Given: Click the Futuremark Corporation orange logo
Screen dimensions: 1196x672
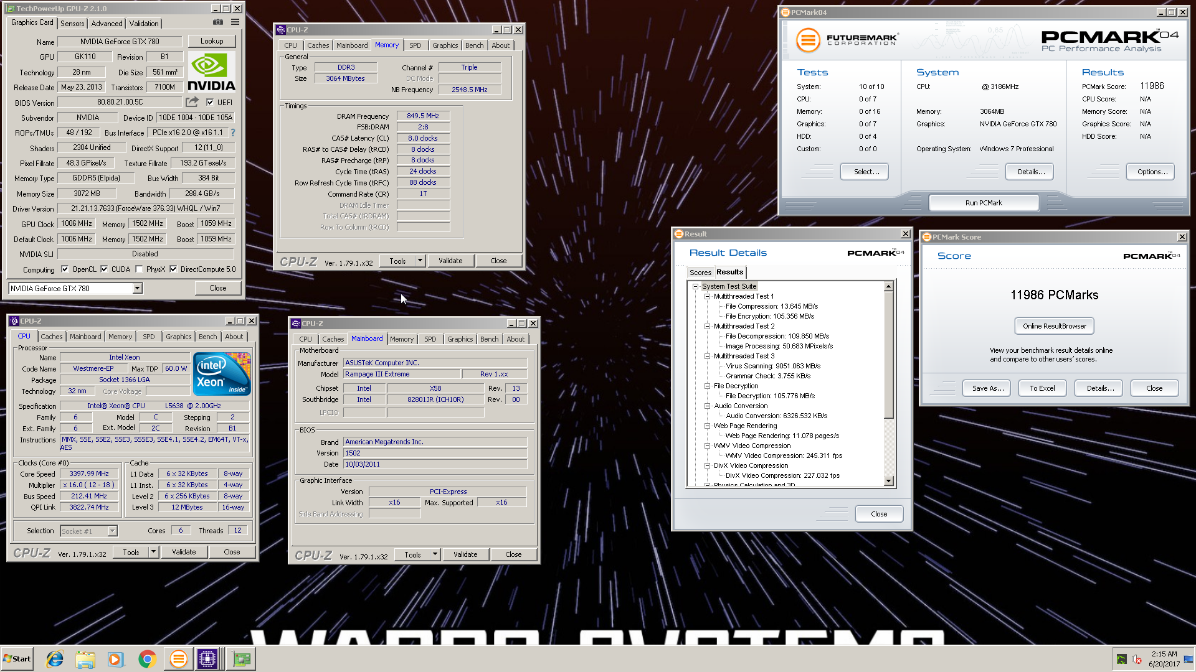Looking at the screenshot, I should 808,40.
